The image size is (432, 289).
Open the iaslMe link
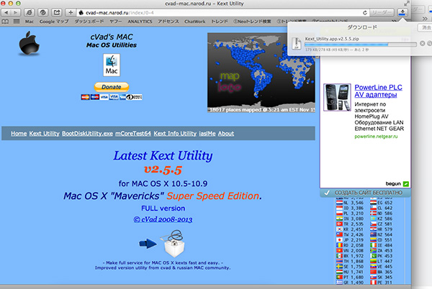[x=207, y=134]
